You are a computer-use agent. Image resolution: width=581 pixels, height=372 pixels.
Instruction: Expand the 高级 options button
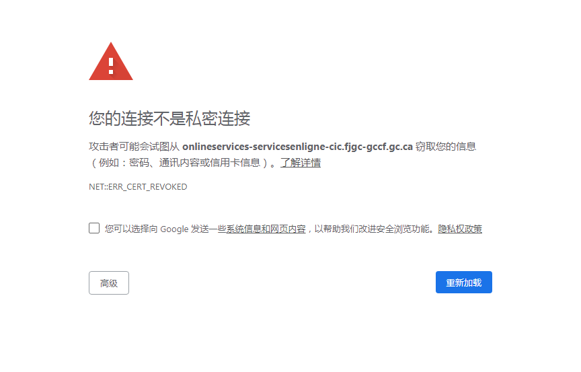pos(108,283)
